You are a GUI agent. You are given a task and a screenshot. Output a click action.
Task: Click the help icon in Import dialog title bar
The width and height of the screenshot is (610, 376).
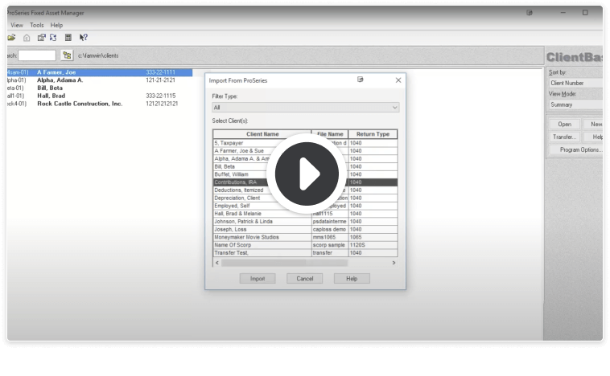(x=361, y=80)
